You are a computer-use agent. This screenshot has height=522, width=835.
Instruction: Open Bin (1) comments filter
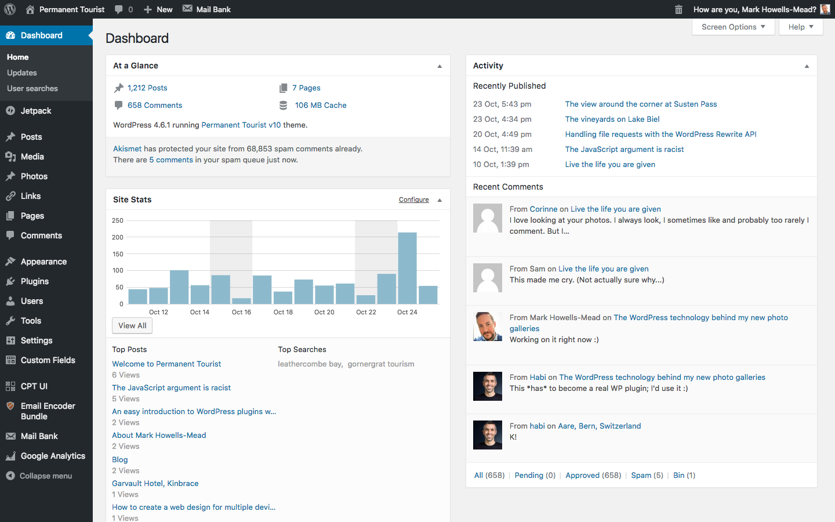click(x=684, y=475)
